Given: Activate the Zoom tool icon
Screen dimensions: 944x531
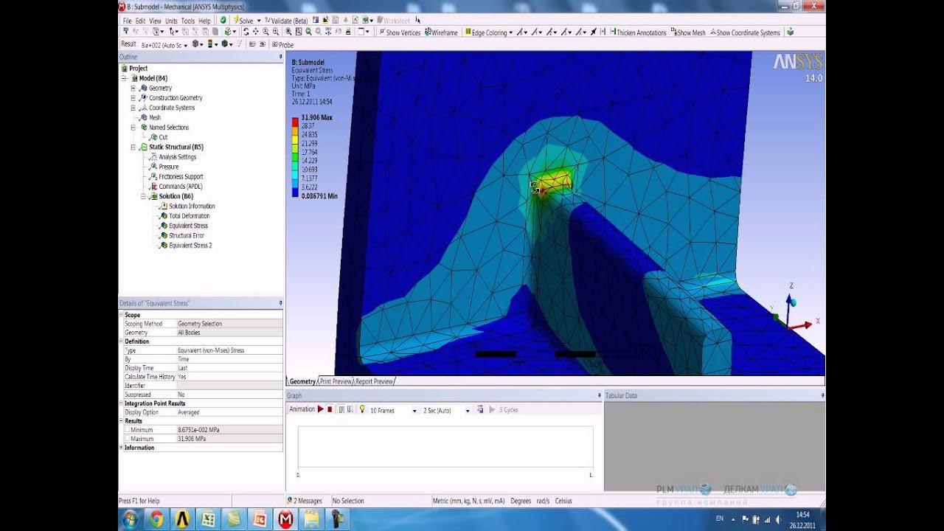Looking at the screenshot, I should click(x=265, y=32).
